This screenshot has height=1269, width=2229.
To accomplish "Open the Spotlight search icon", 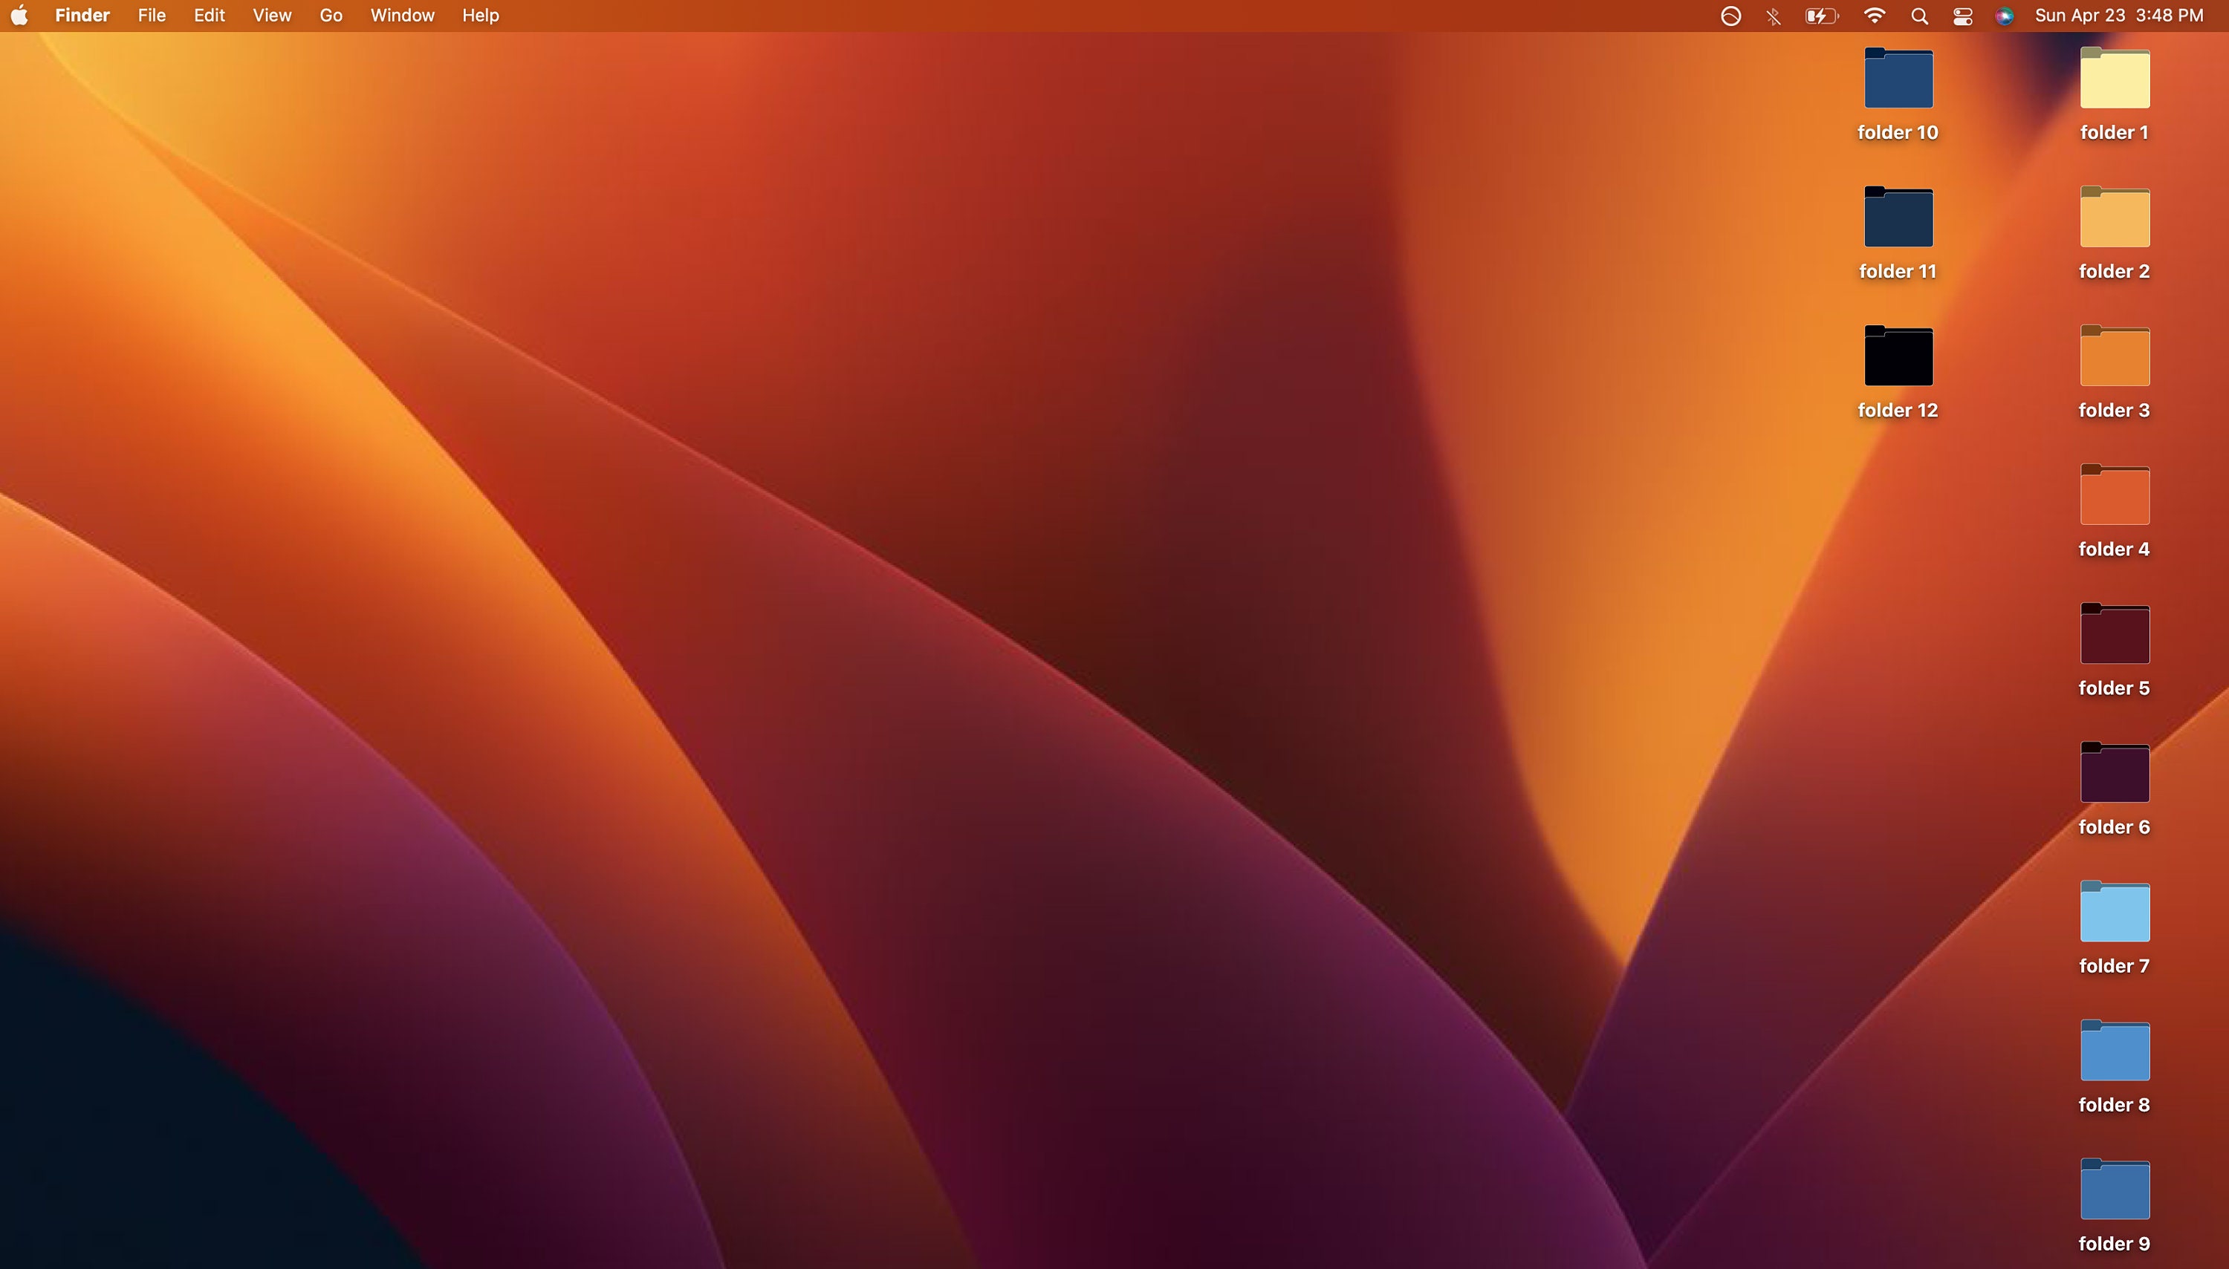I will [x=1918, y=16].
